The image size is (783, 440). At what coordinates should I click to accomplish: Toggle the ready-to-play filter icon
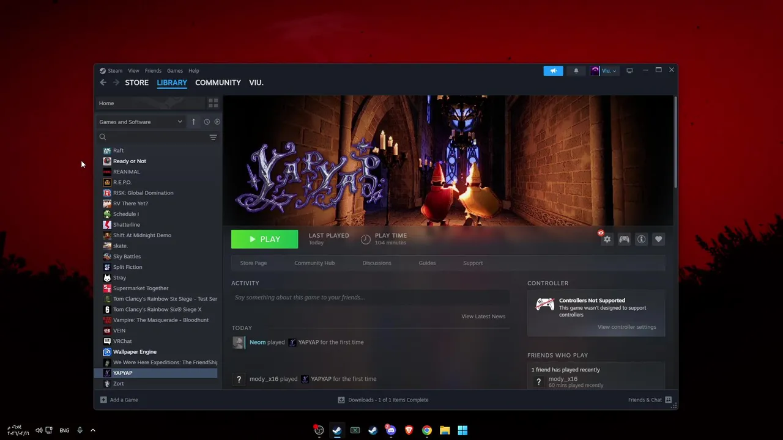tap(217, 122)
